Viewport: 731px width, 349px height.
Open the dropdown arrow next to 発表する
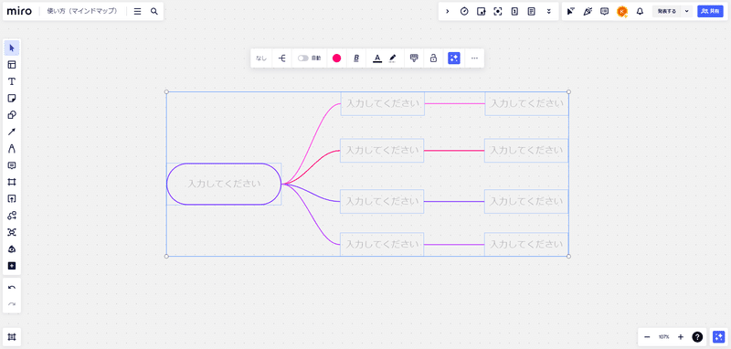click(686, 11)
